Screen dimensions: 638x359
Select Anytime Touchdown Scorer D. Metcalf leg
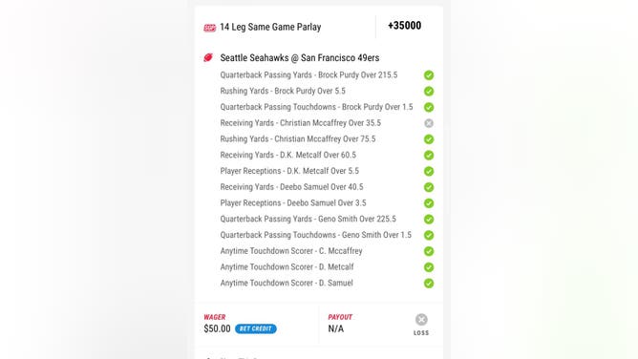click(287, 266)
